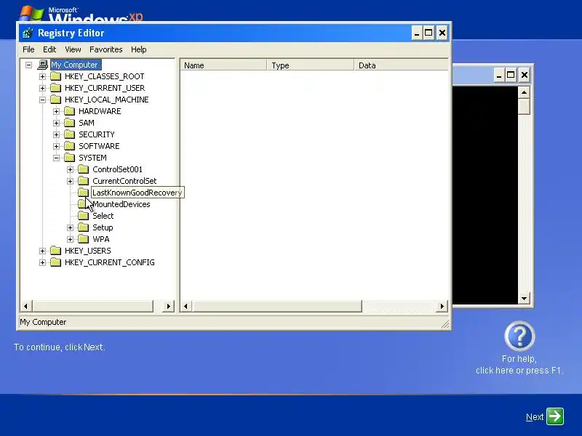This screenshot has width=582, height=436.
Task: Expand the SECURITY subkey
Action: 56,134
